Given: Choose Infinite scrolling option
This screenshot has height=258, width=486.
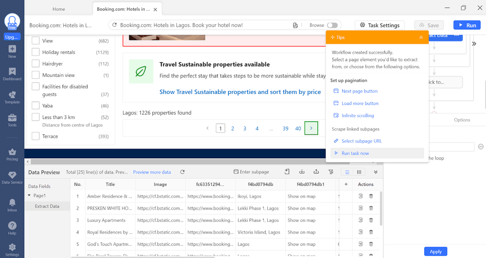Looking at the screenshot, I should click(x=358, y=115).
